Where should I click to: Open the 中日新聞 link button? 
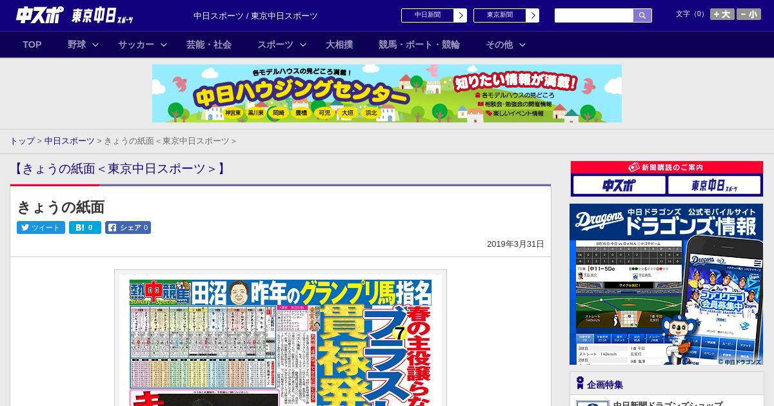pyautogui.click(x=434, y=15)
